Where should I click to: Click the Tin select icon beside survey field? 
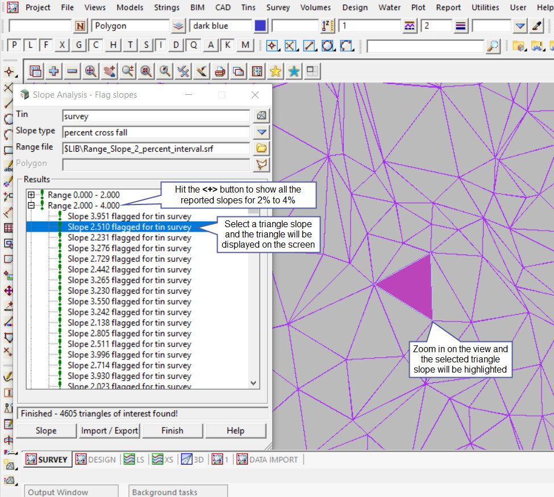click(x=261, y=116)
